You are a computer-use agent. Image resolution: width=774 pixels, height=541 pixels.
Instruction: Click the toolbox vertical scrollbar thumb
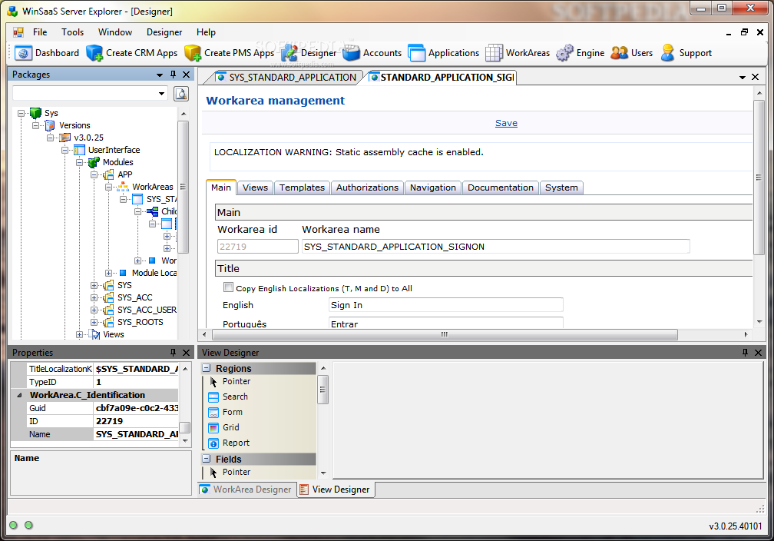coord(322,390)
